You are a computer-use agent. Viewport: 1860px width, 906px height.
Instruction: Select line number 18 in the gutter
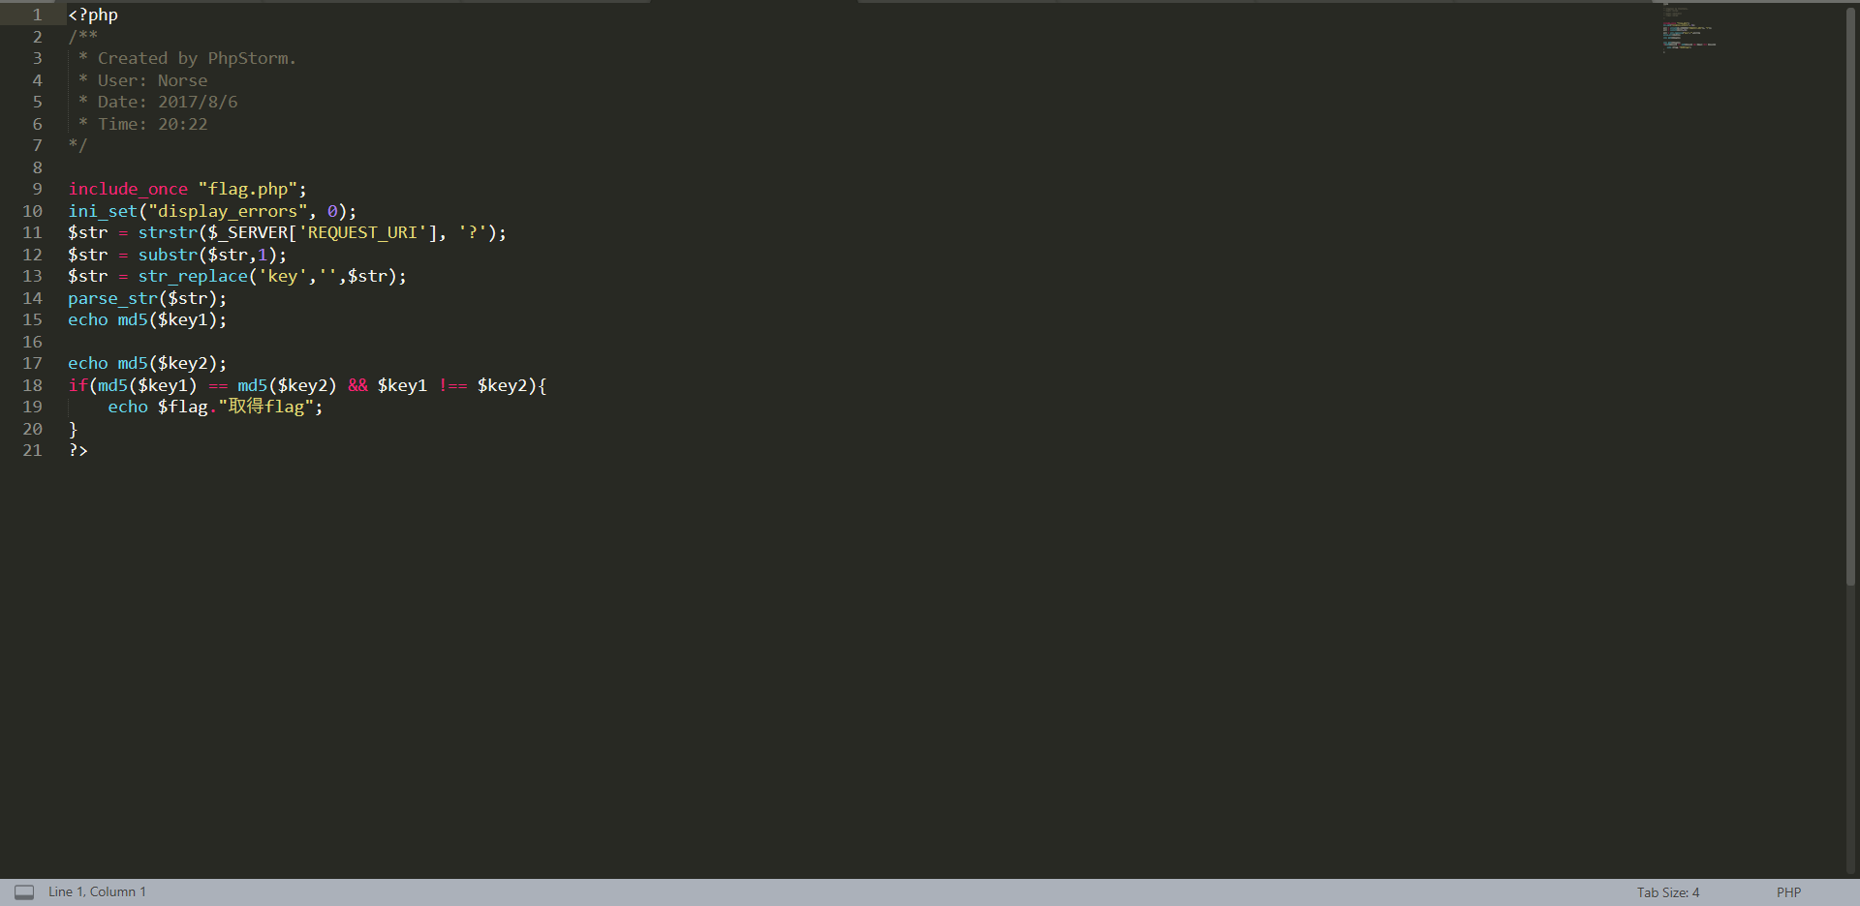[x=32, y=385]
